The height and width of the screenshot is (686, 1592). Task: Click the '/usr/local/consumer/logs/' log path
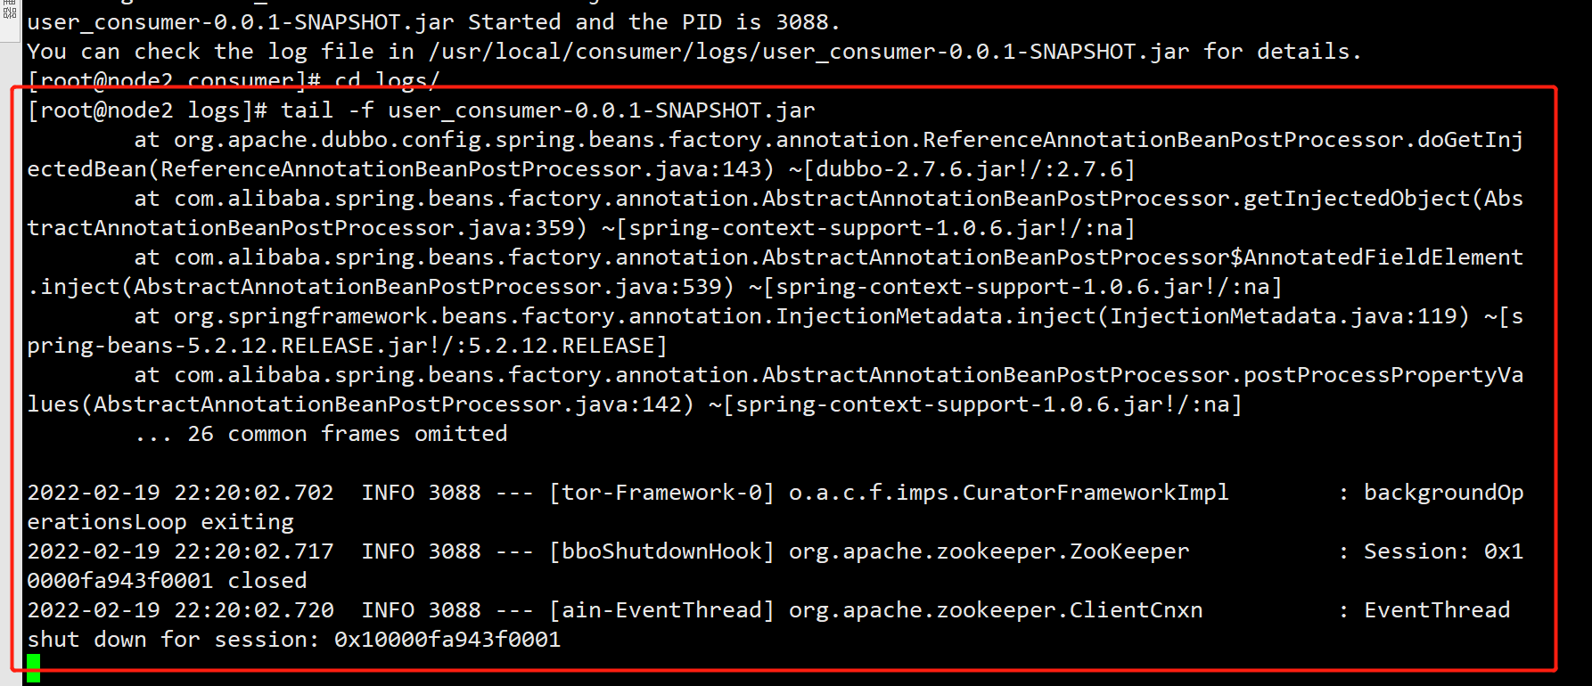pyautogui.click(x=595, y=52)
